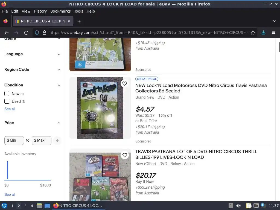Click See all under Price
This screenshot has width=280, height=210.
pyautogui.click(x=10, y=194)
